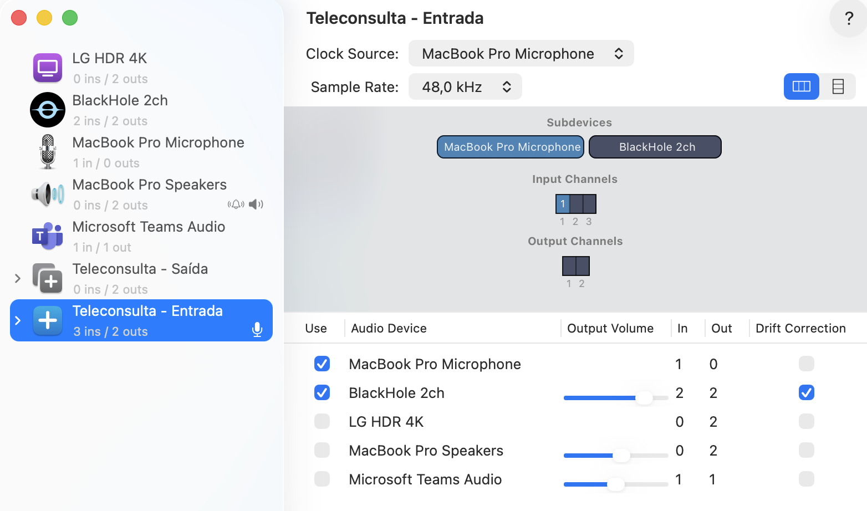
Task: Enable Drift Correction for Microsoft Teams Audio
Action: (x=807, y=479)
